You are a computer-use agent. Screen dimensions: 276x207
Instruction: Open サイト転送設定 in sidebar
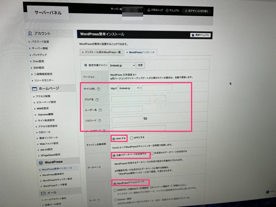tap(46, 120)
